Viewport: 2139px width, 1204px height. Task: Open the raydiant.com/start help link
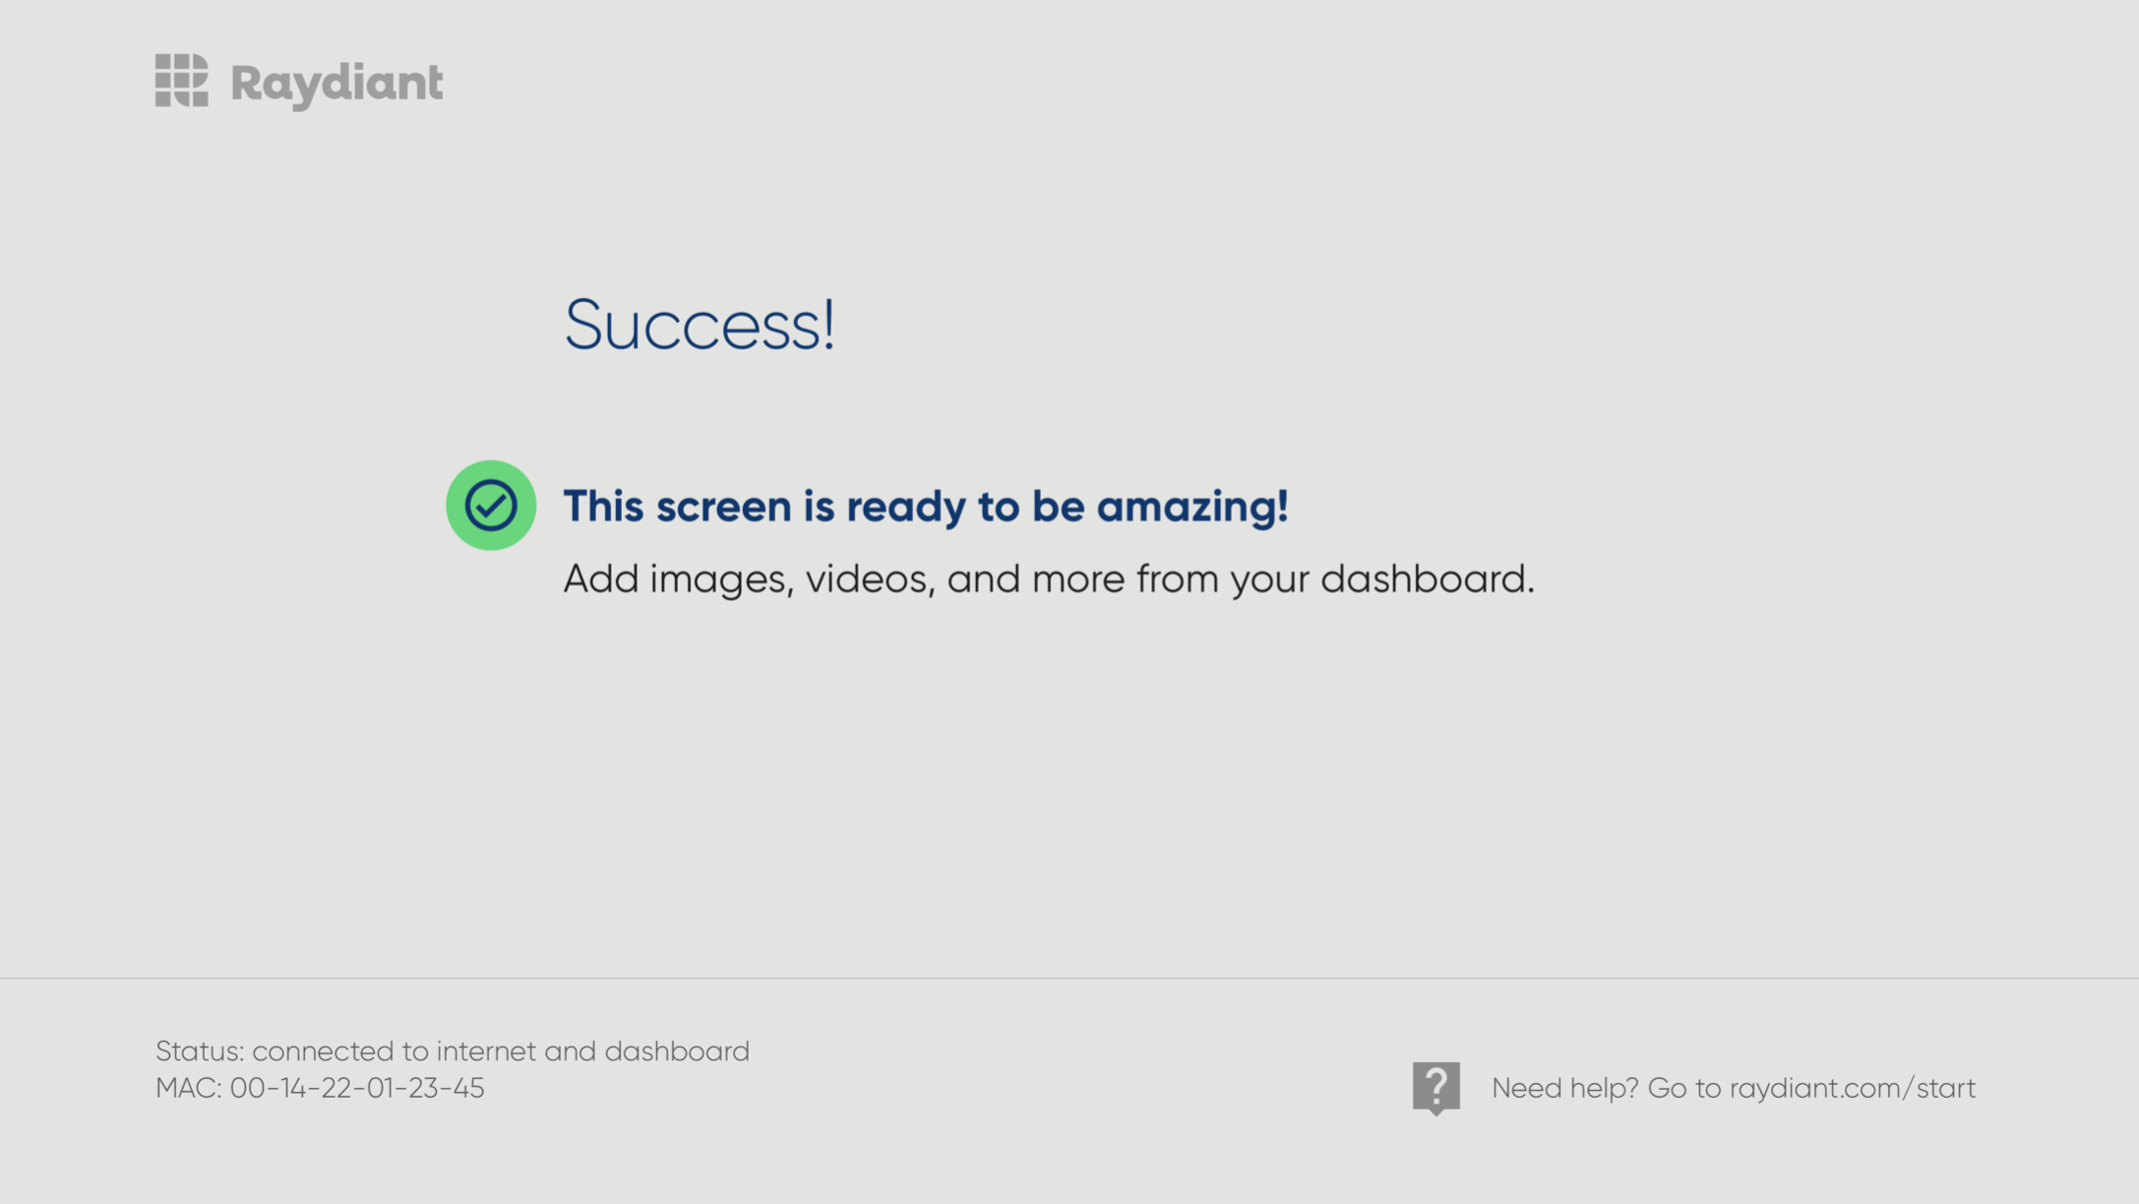coord(1852,1088)
